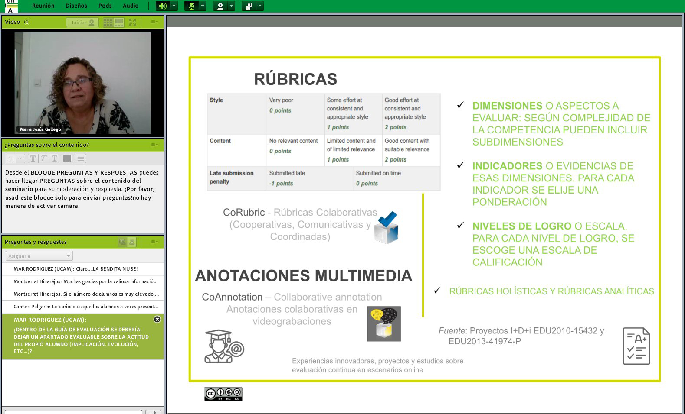Open the Preguntas sobre el contenido pod options menu
685x414 pixels.
coord(154,145)
